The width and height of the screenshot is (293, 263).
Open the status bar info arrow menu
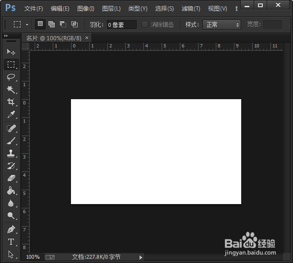coord(141,257)
